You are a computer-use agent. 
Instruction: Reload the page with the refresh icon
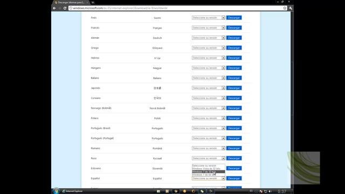click(x=65, y=8)
